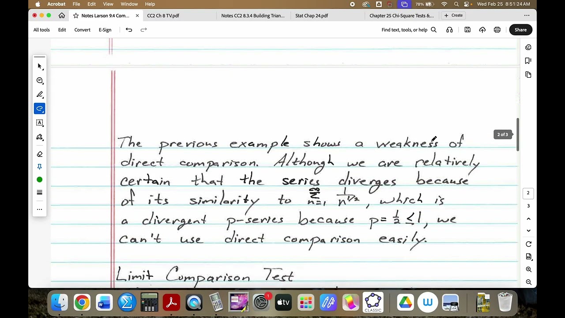Open the zoom/comment search tool in the left toolbar
This screenshot has width=565, height=318.
[39, 80]
